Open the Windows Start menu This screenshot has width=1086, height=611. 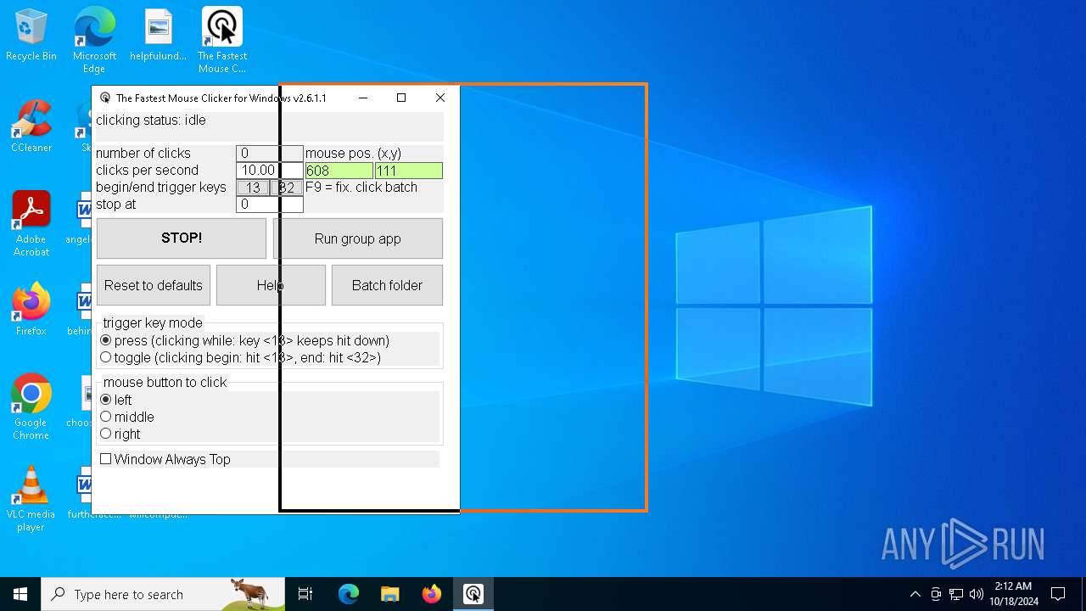point(20,594)
